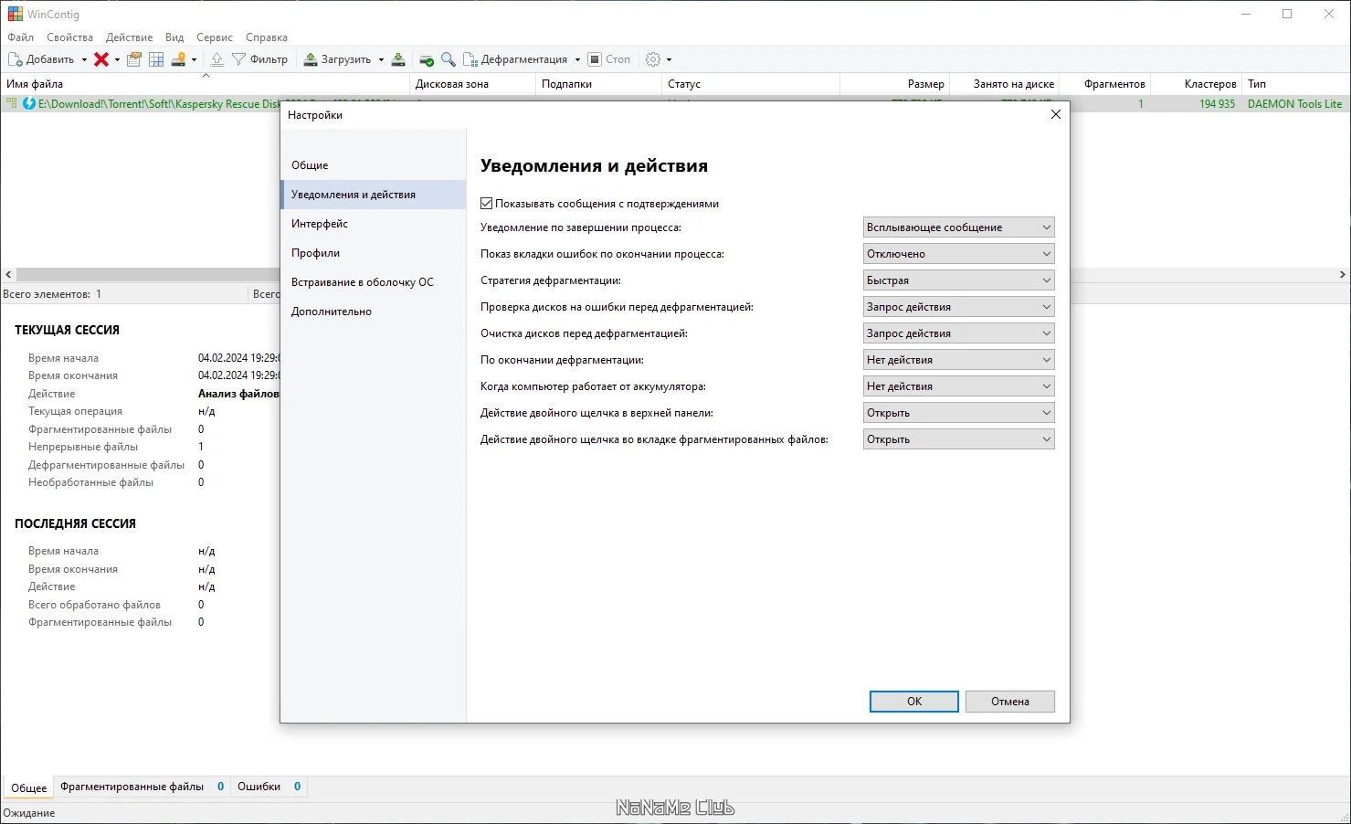
Task: Start Дефрагментация from the toolbar
Action: 516,59
